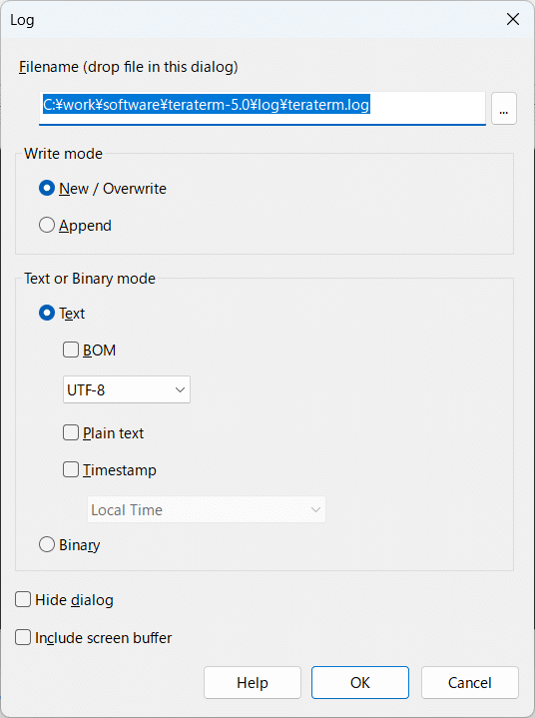Click the log Filename input field

[x=263, y=109]
